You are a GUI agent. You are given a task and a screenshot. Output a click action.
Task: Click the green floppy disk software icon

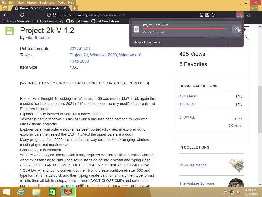[9, 31]
